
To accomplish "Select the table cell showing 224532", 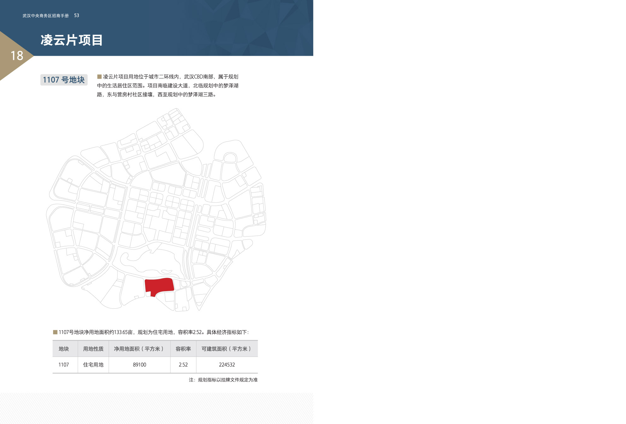I will coord(227,365).
